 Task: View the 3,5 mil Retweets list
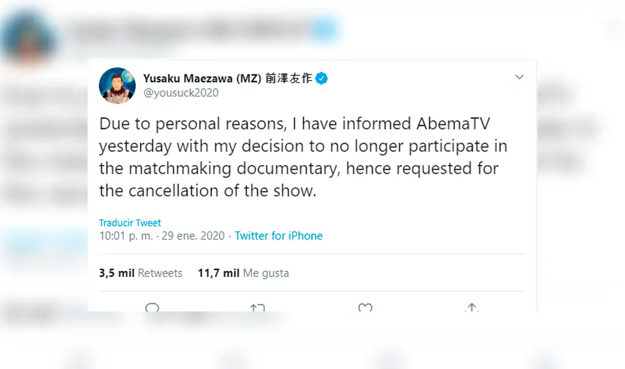(x=141, y=273)
